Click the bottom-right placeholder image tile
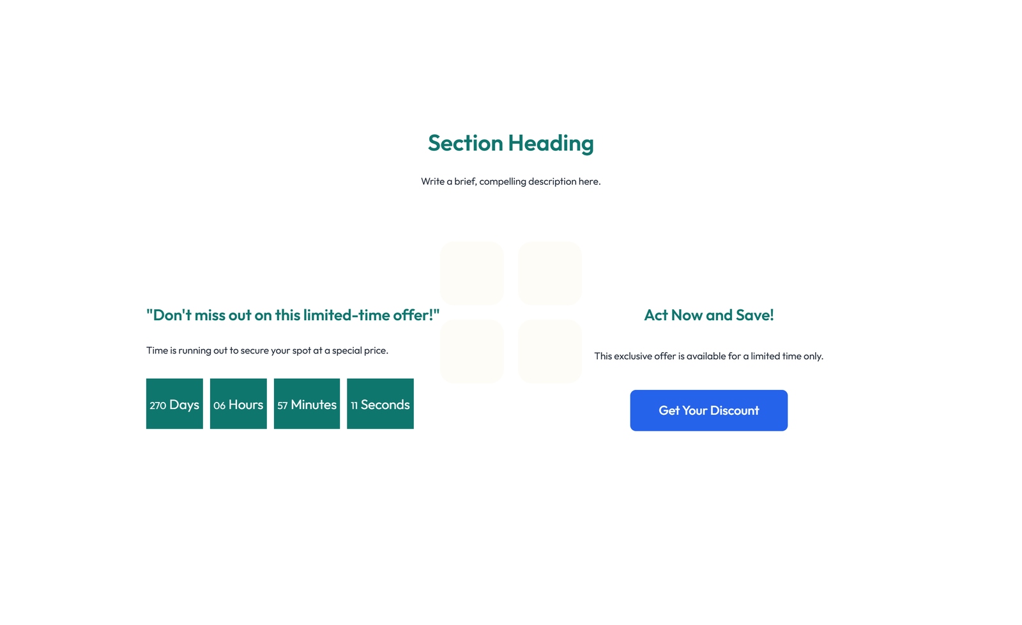1022x625 pixels. click(549, 351)
